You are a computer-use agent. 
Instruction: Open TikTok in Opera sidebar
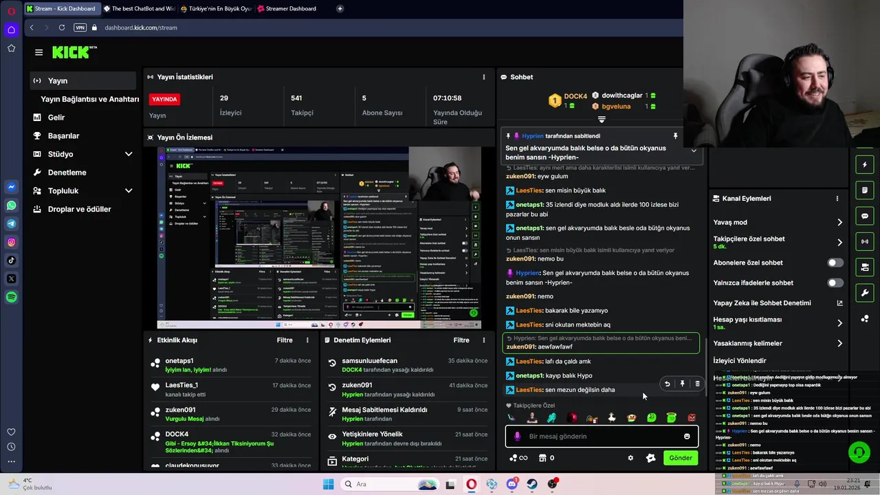click(12, 260)
